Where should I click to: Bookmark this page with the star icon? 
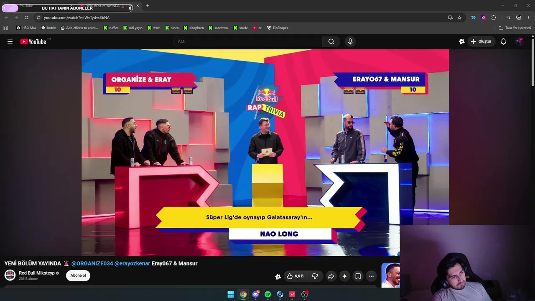click(x=459, y=18)
